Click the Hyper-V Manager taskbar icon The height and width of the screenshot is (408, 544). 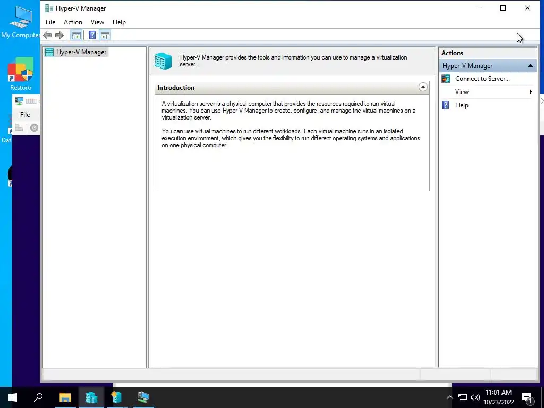tap(91, 397)
